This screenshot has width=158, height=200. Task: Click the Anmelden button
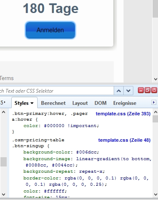50,30
